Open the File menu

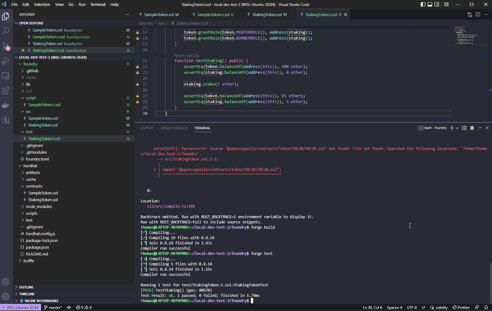click(x=14, y=4)
